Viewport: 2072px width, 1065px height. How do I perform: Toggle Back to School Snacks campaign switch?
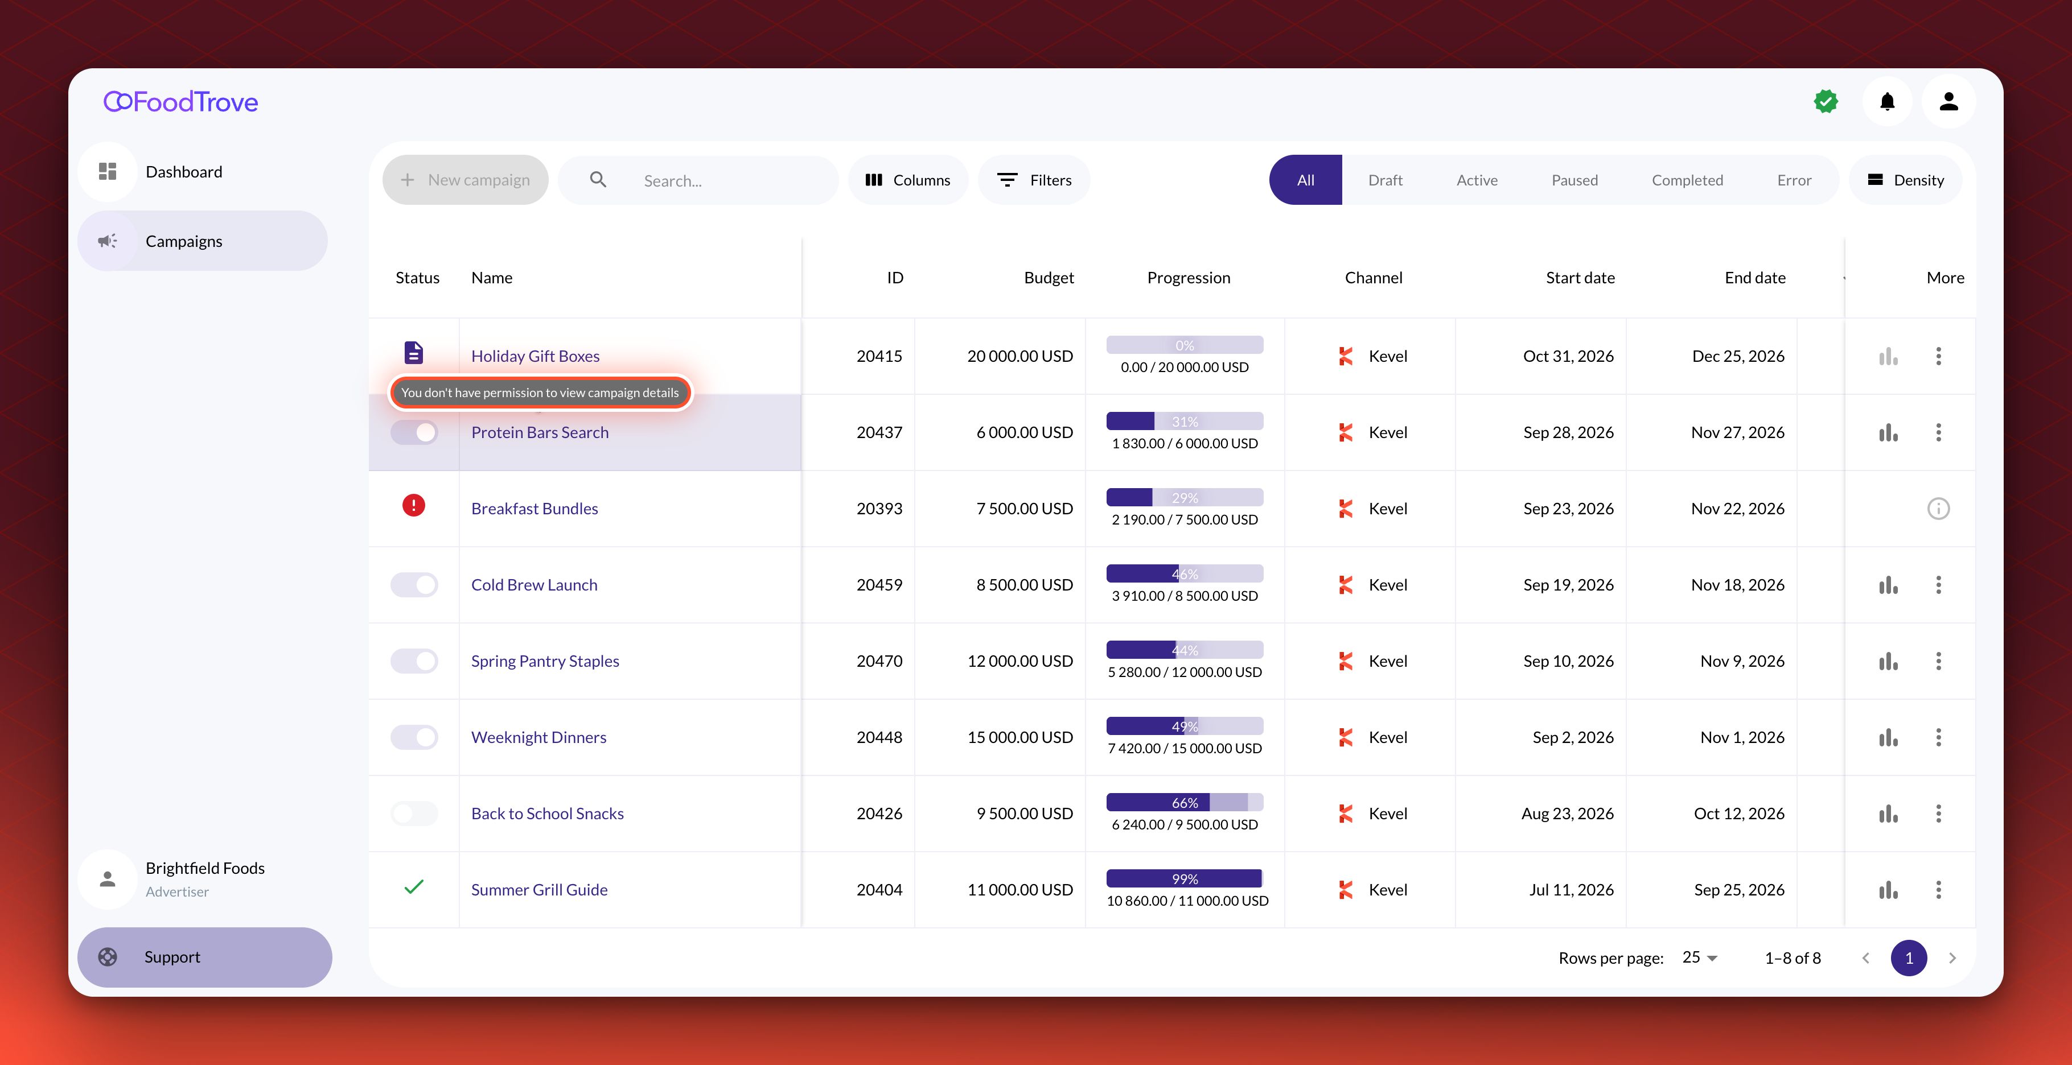click(x=414, y=814)
